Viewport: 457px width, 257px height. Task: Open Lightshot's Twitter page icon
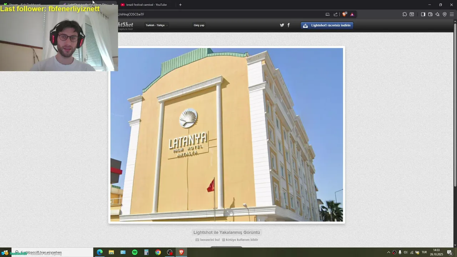[x=282, y=25]
